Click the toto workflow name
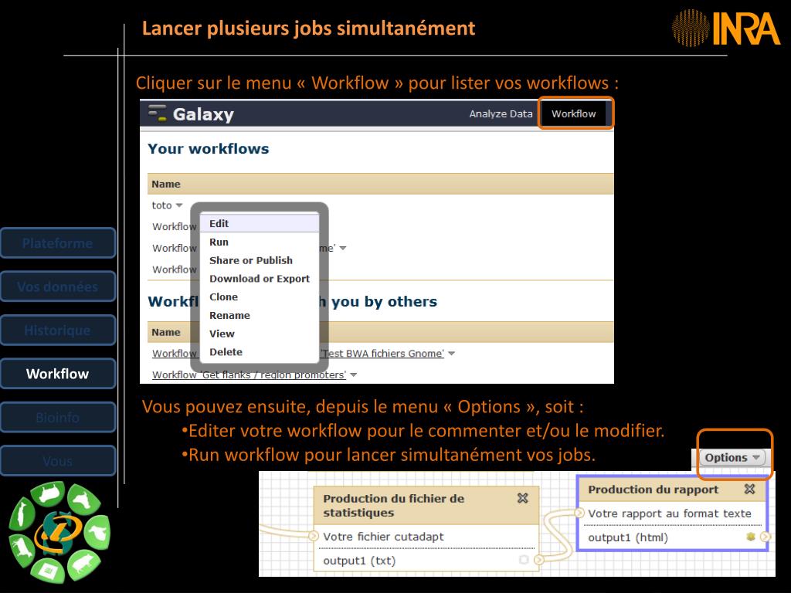 tap(161, 205)
